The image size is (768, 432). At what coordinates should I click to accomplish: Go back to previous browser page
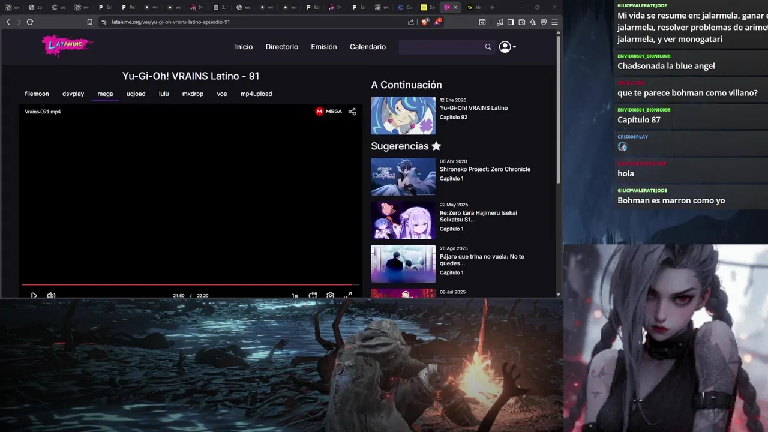(8, 22)
